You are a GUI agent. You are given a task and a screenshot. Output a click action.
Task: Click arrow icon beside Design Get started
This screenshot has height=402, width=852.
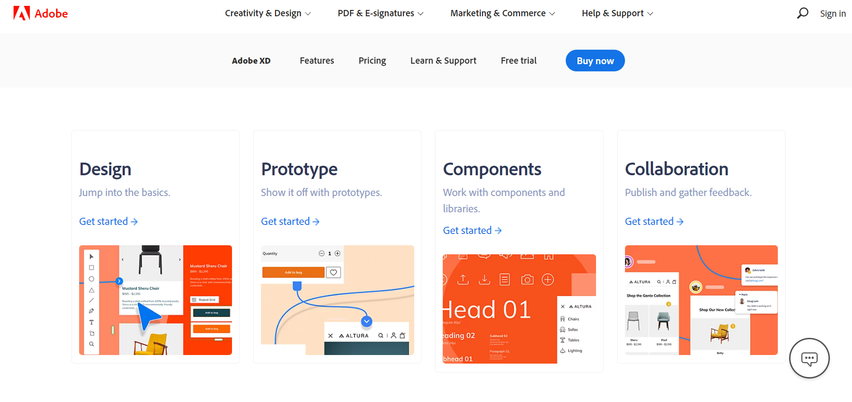click(x=134, y=222)
